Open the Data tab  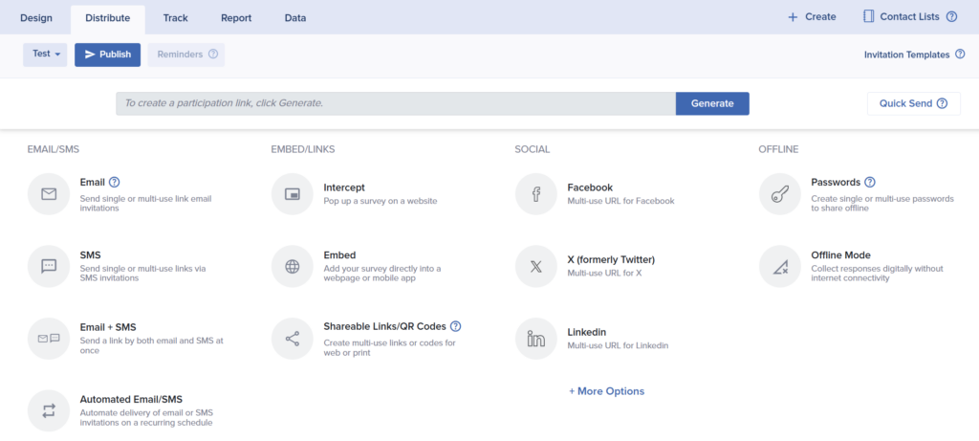(x=295, y=18)
